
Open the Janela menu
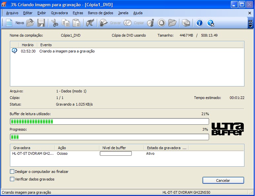(123, 13)
